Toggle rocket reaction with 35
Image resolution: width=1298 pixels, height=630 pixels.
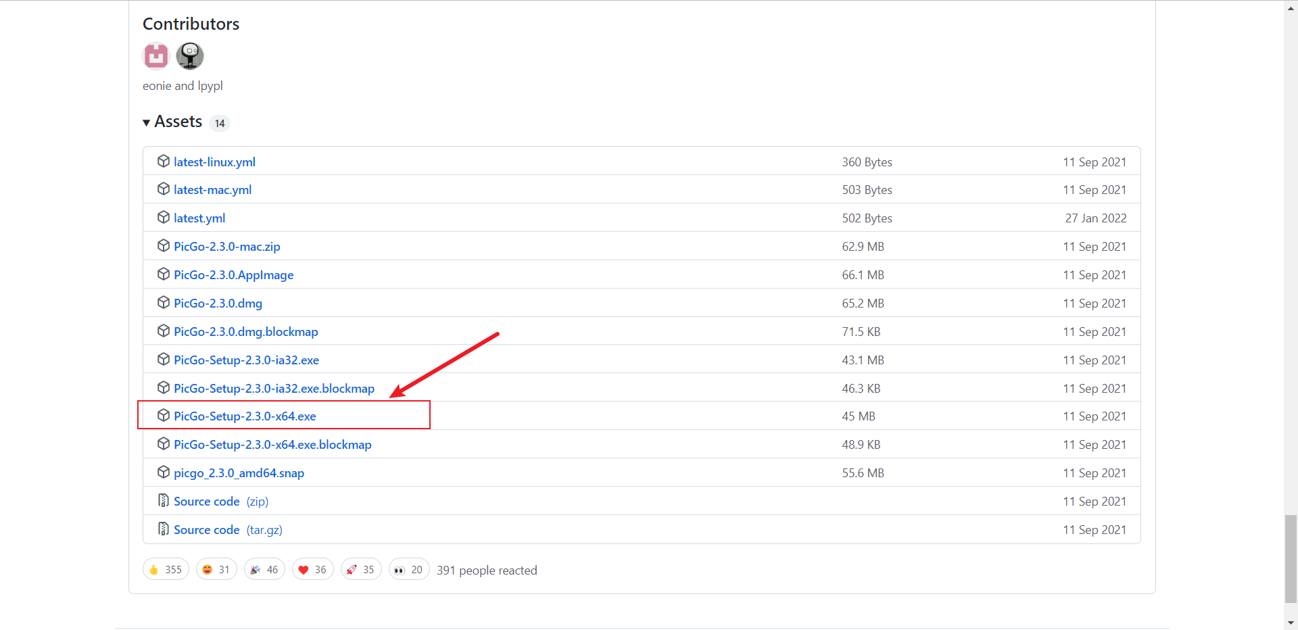click(x=361, y=570)
